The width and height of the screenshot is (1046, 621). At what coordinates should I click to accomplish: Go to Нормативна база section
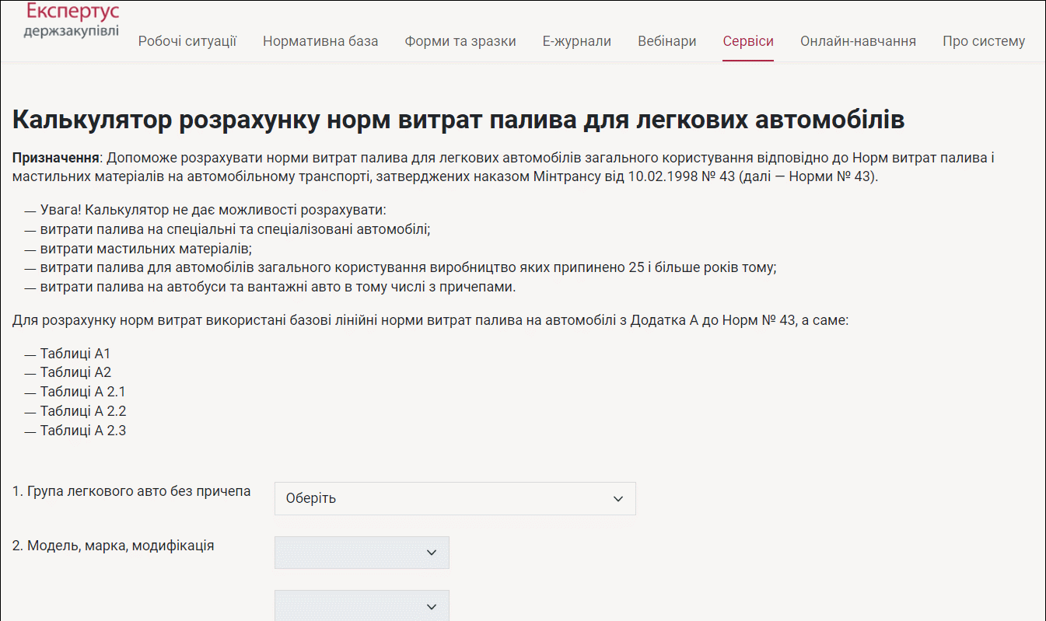320,41
